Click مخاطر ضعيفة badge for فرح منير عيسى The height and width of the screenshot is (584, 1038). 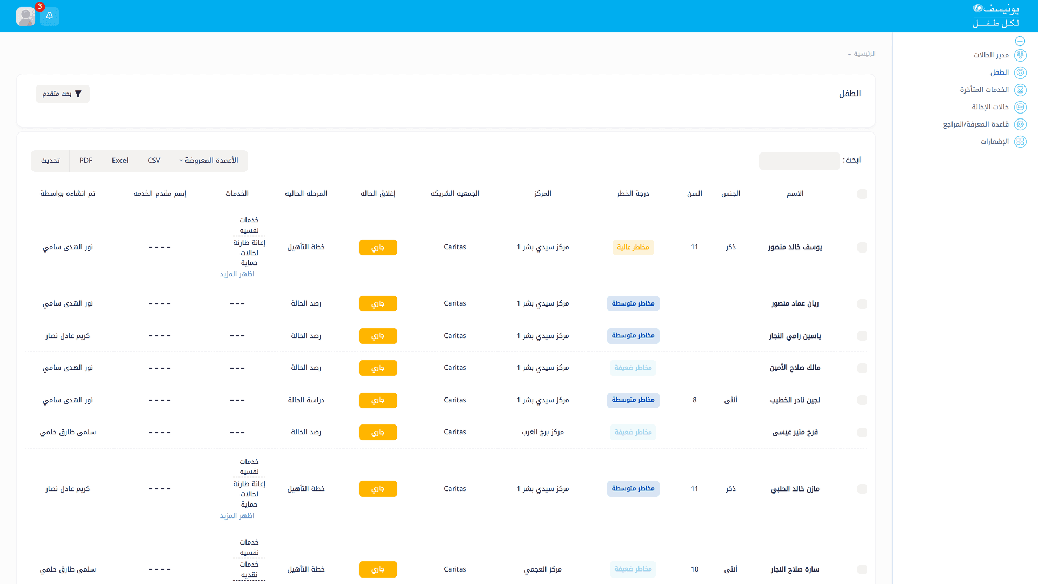tap(633, 432)
